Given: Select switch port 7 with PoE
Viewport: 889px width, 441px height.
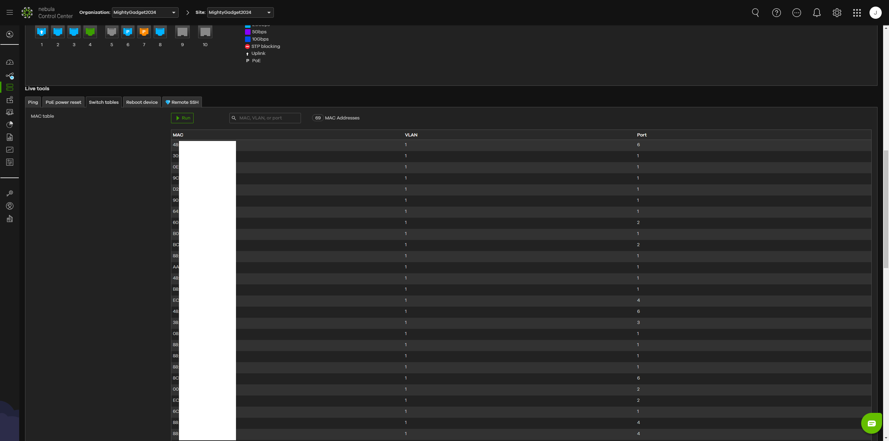Looking at the screenshot, I should tap(144, 32).
